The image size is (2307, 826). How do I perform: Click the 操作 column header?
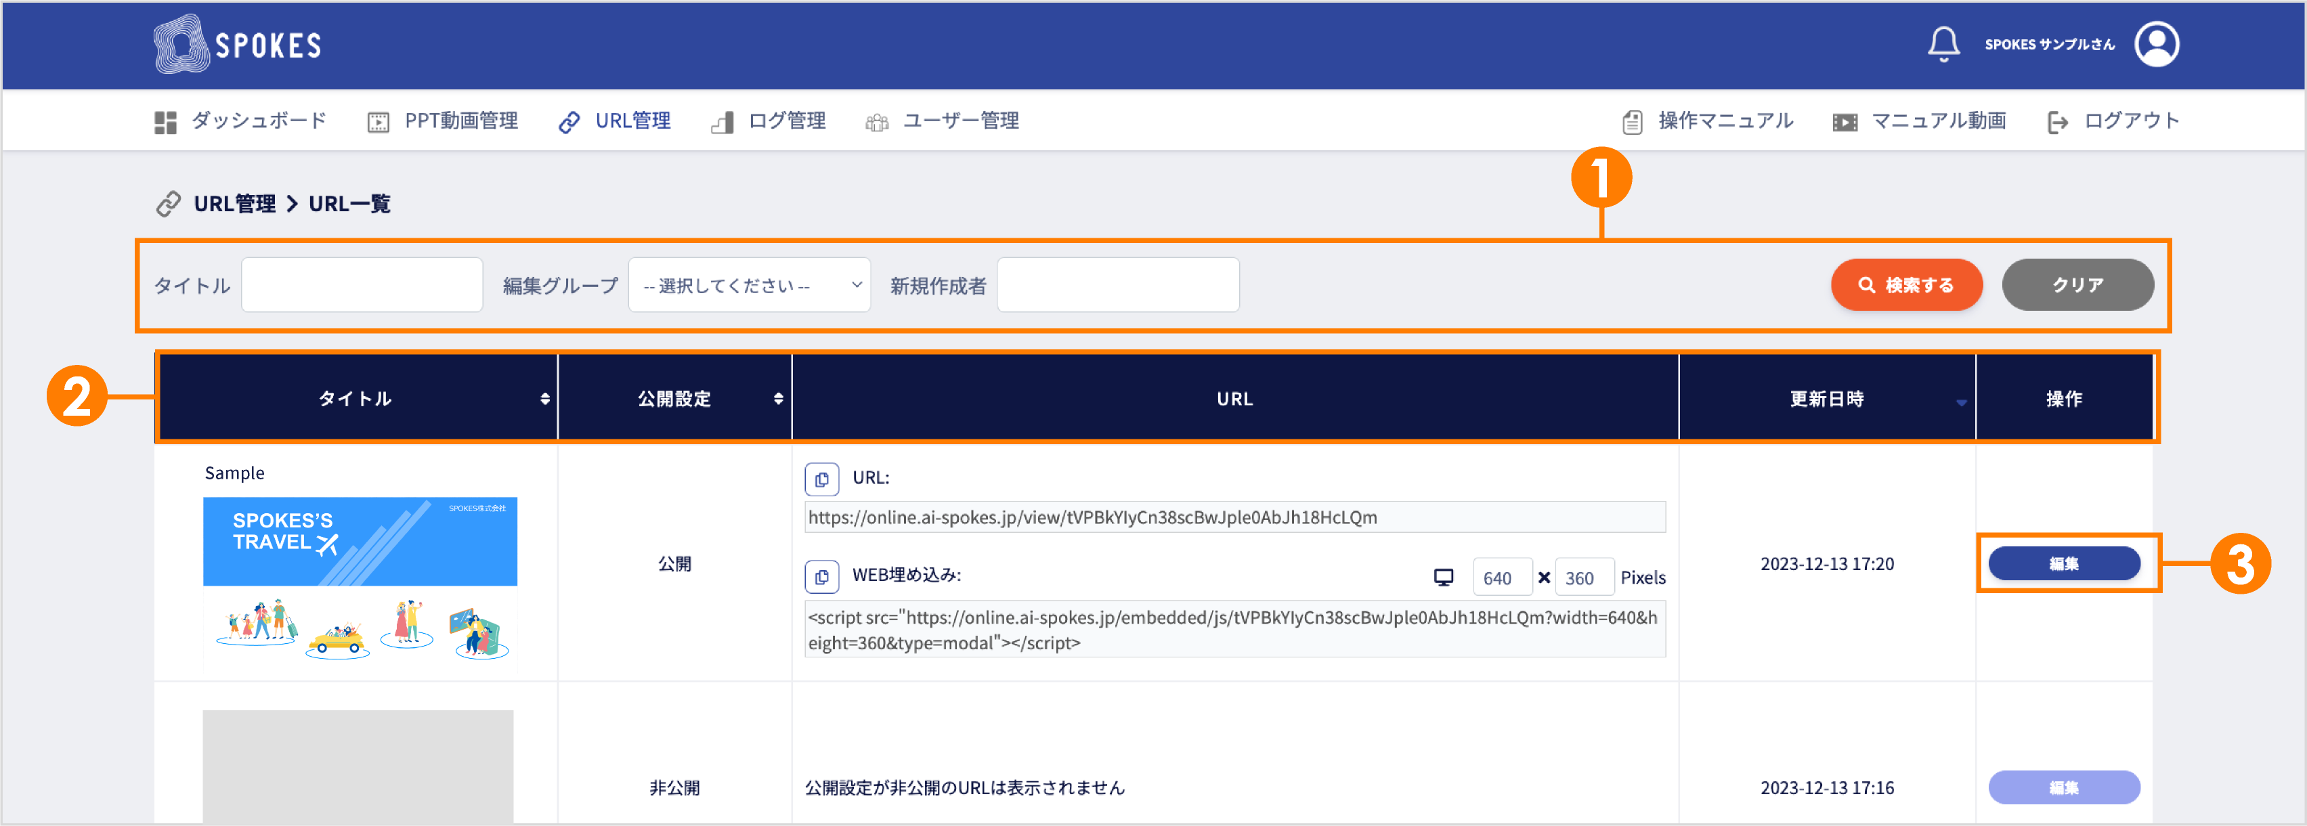pos(2065,399)
